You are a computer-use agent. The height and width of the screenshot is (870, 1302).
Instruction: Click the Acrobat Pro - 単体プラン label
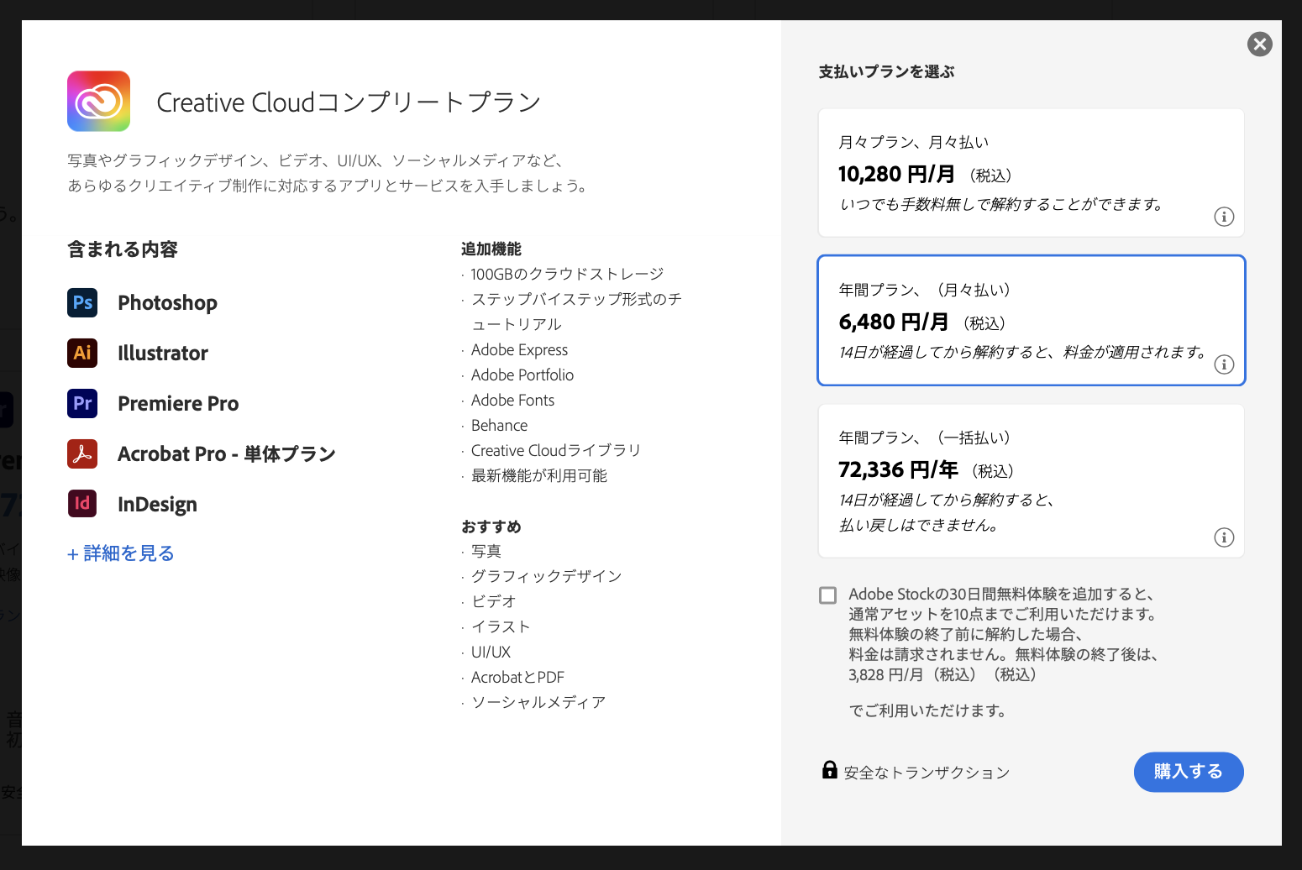point(227,454)
